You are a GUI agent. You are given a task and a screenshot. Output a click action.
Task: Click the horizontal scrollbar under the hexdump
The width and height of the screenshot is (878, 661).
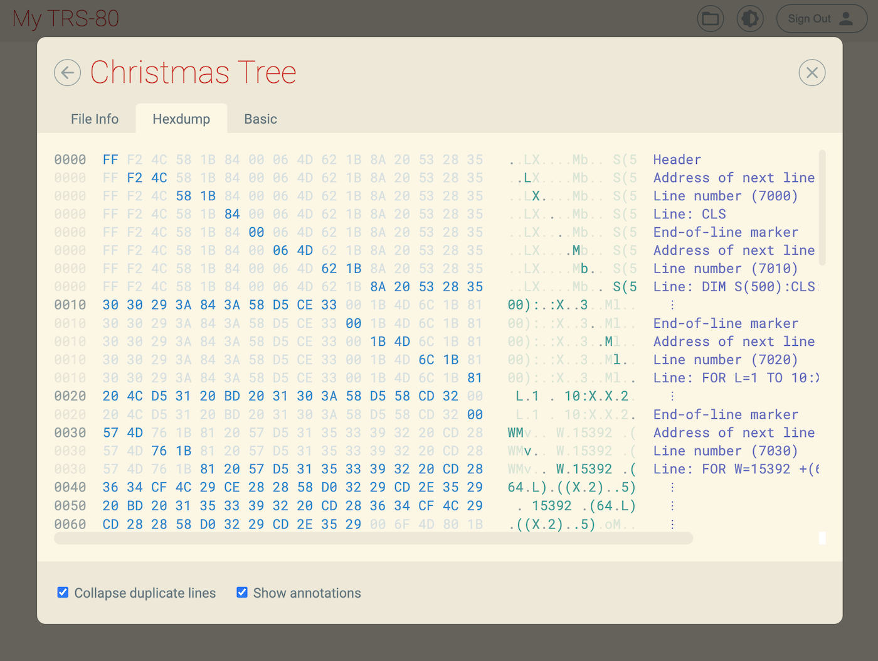click(373, 539)
